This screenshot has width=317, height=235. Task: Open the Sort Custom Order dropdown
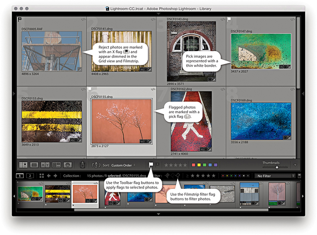[123, 165]
